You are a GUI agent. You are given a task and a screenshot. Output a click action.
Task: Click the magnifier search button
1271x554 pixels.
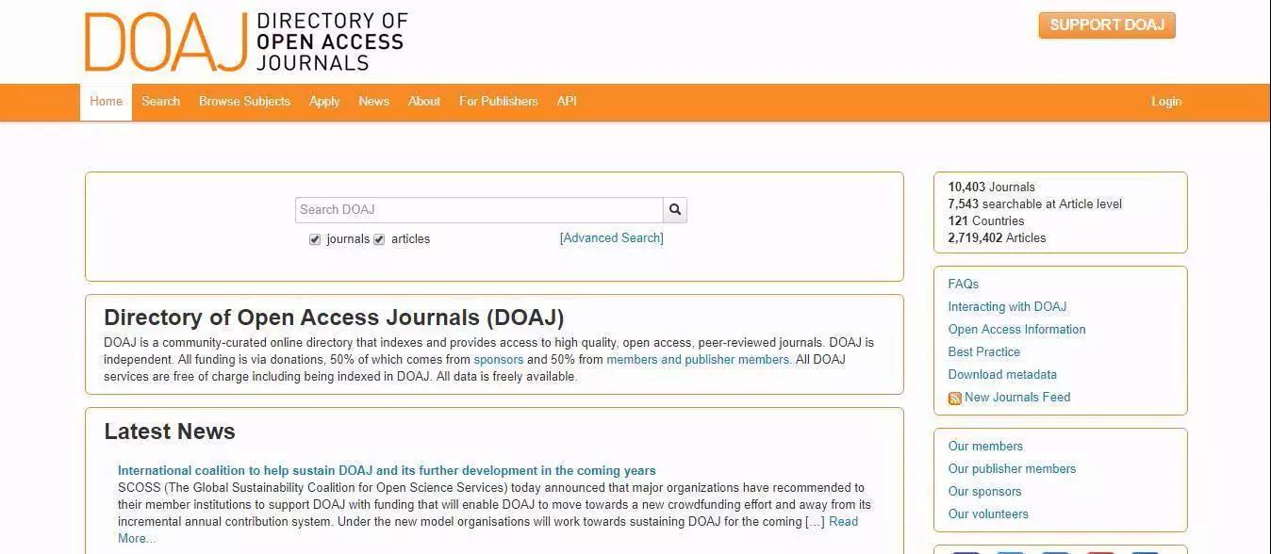click(x=674, y=209)
